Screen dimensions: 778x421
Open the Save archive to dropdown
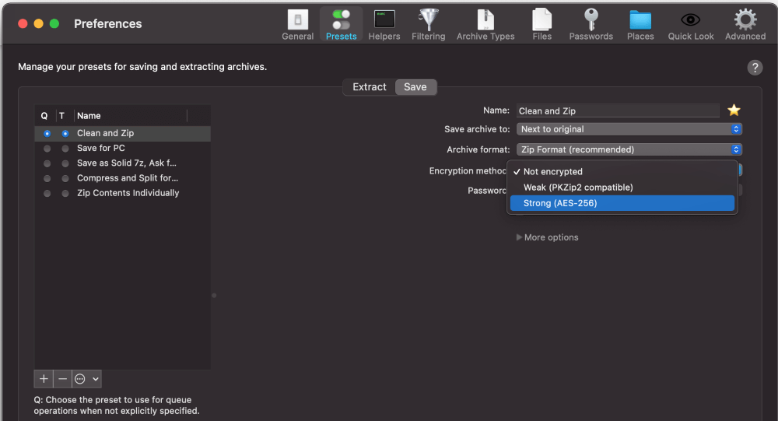point(629,129)
